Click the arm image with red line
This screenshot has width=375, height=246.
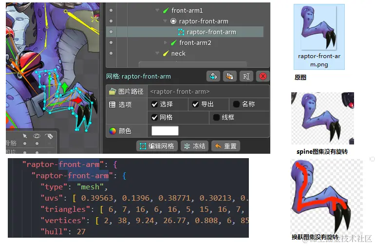pyautogui.click(x=326, y=197)
